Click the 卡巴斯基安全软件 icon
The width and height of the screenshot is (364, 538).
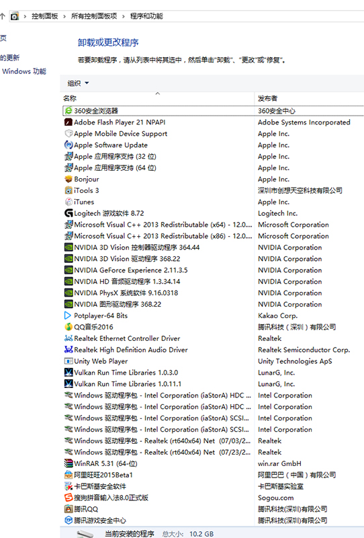tap(69, 486)
